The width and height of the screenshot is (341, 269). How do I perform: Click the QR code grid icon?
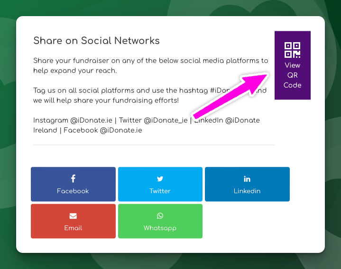[x=292, y=50]
